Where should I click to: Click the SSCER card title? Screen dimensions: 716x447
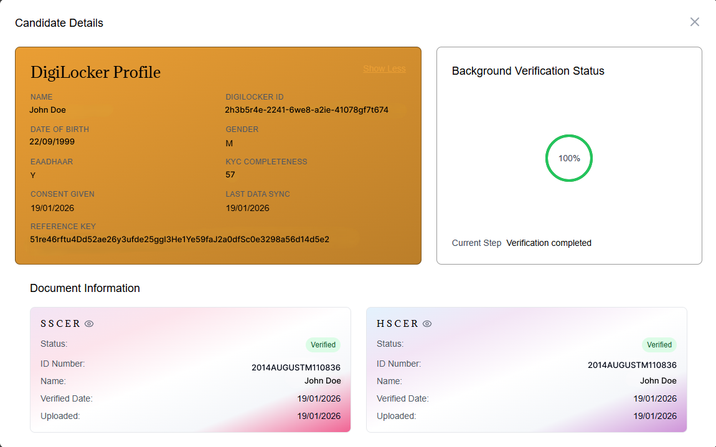pos(60,324)
